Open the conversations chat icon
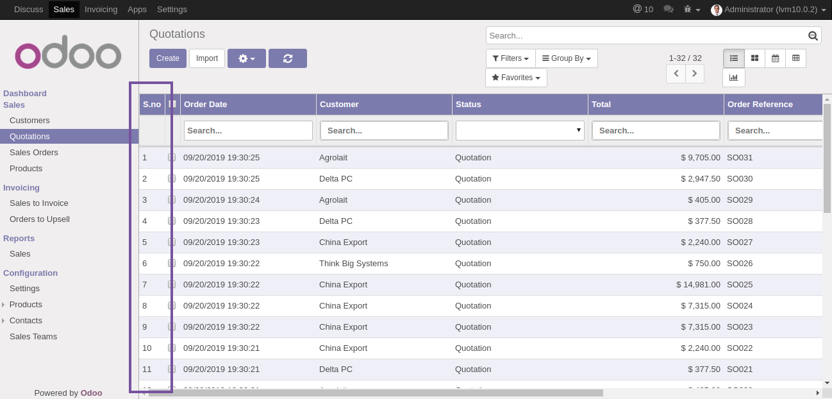832x399 pixels. click(669, 9)
